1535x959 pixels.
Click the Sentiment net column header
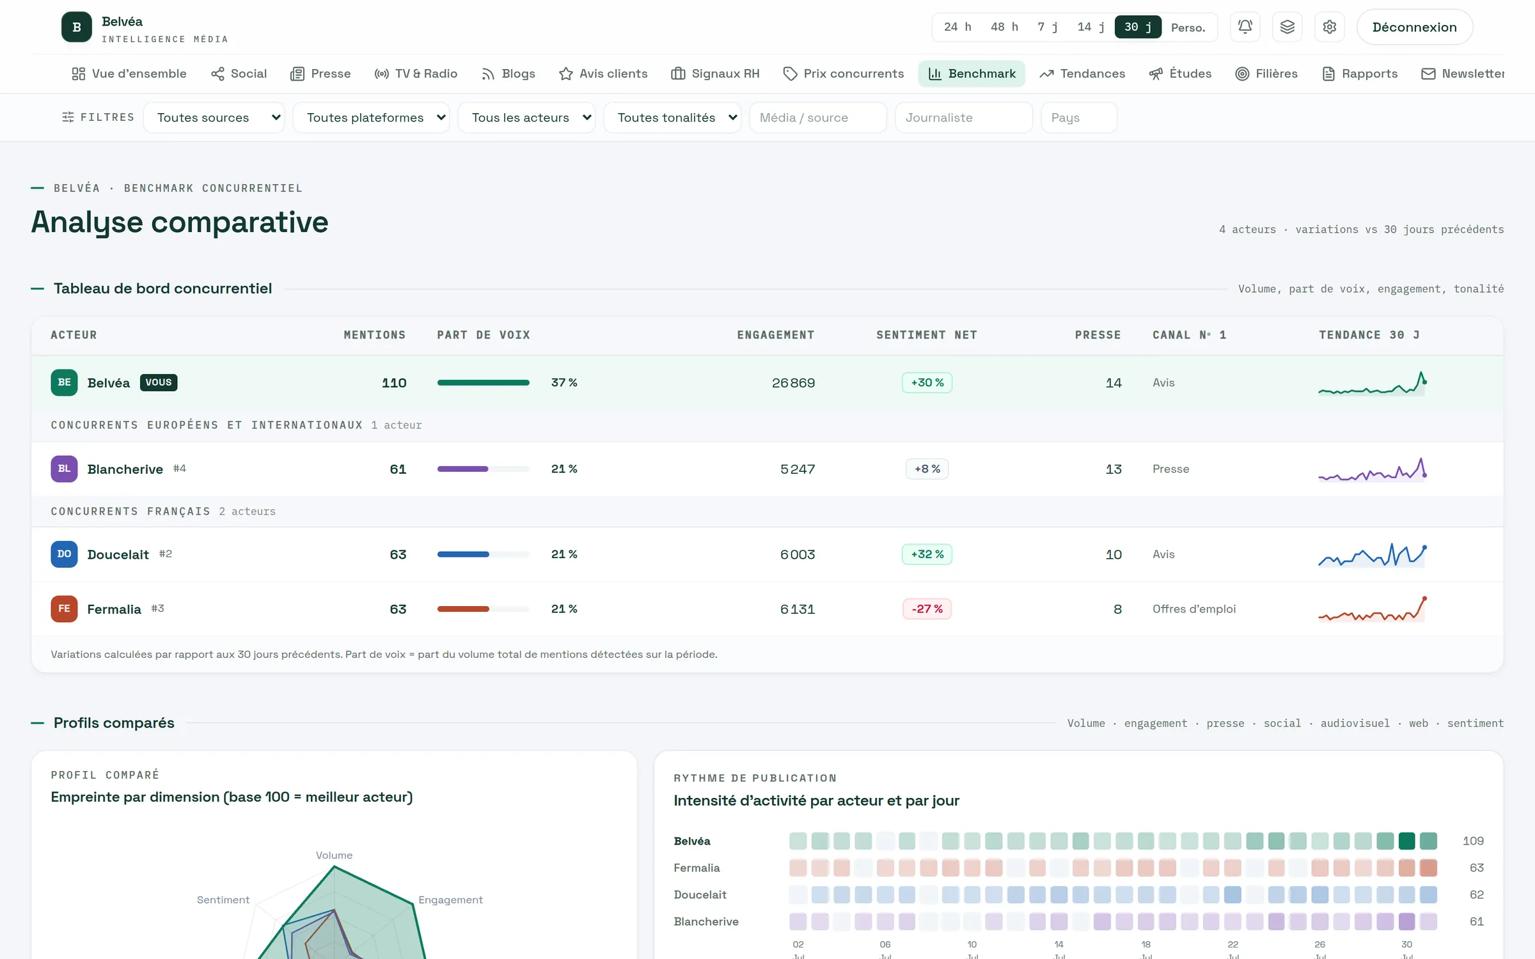pyautogui.click(x=927, y=335)
